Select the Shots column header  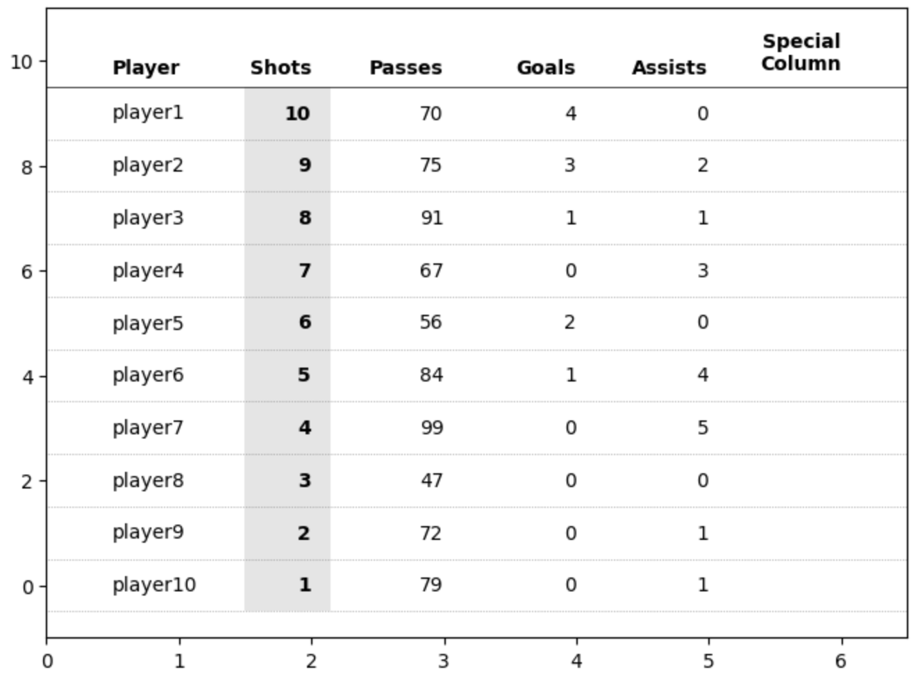coord(281,68)
